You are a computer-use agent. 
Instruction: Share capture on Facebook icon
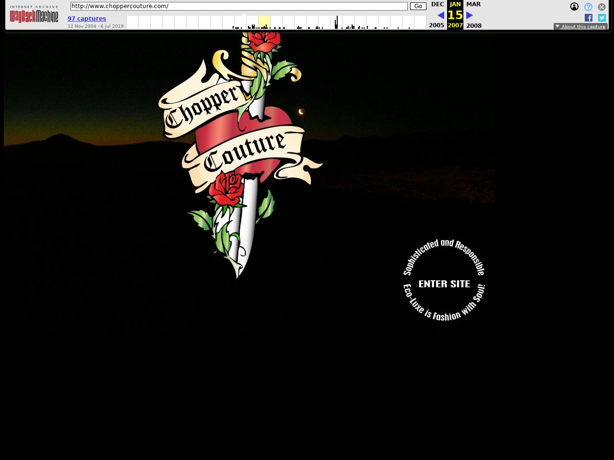(x=589, y=18)
